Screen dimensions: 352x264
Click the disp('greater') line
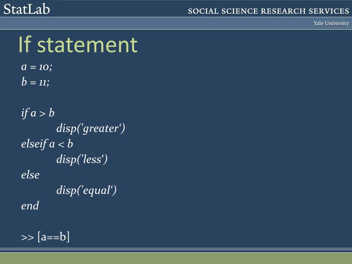click(91, 129)
